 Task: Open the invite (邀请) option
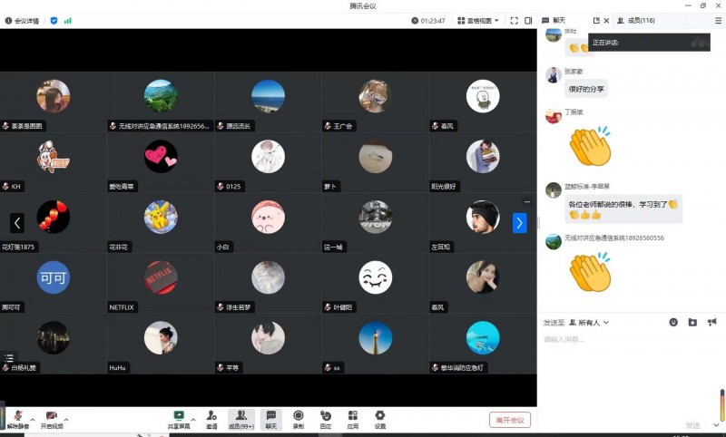(x=211, y=418)
